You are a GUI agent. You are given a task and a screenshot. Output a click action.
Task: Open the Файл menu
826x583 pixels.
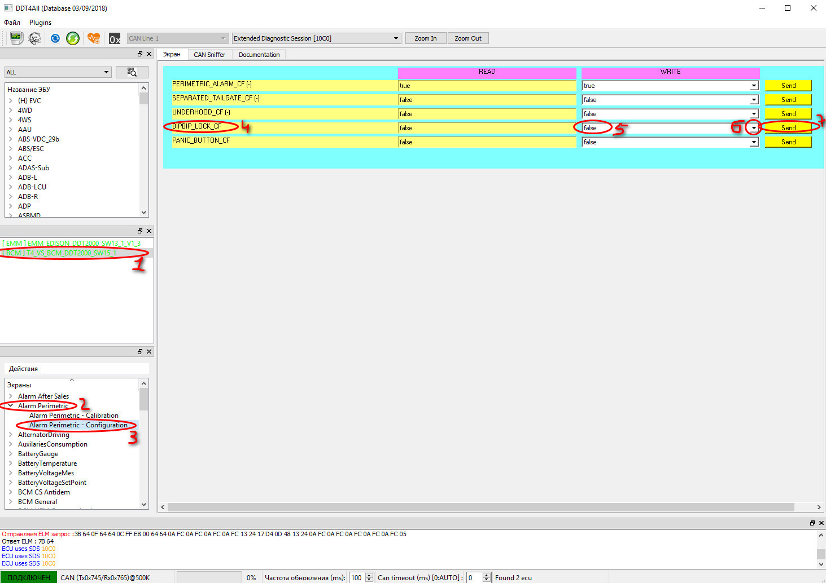point(12,23)
